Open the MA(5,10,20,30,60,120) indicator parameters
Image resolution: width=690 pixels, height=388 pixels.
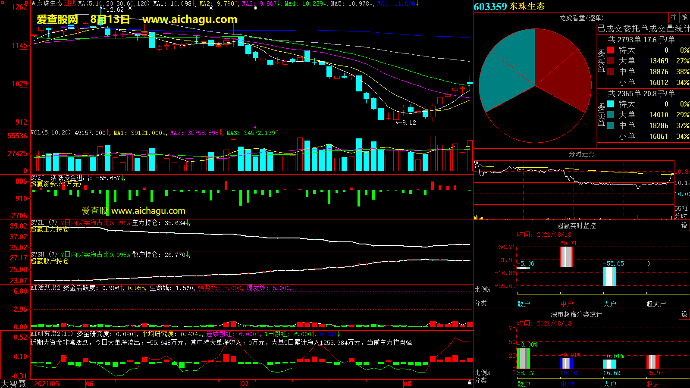[x=114, y=3]
